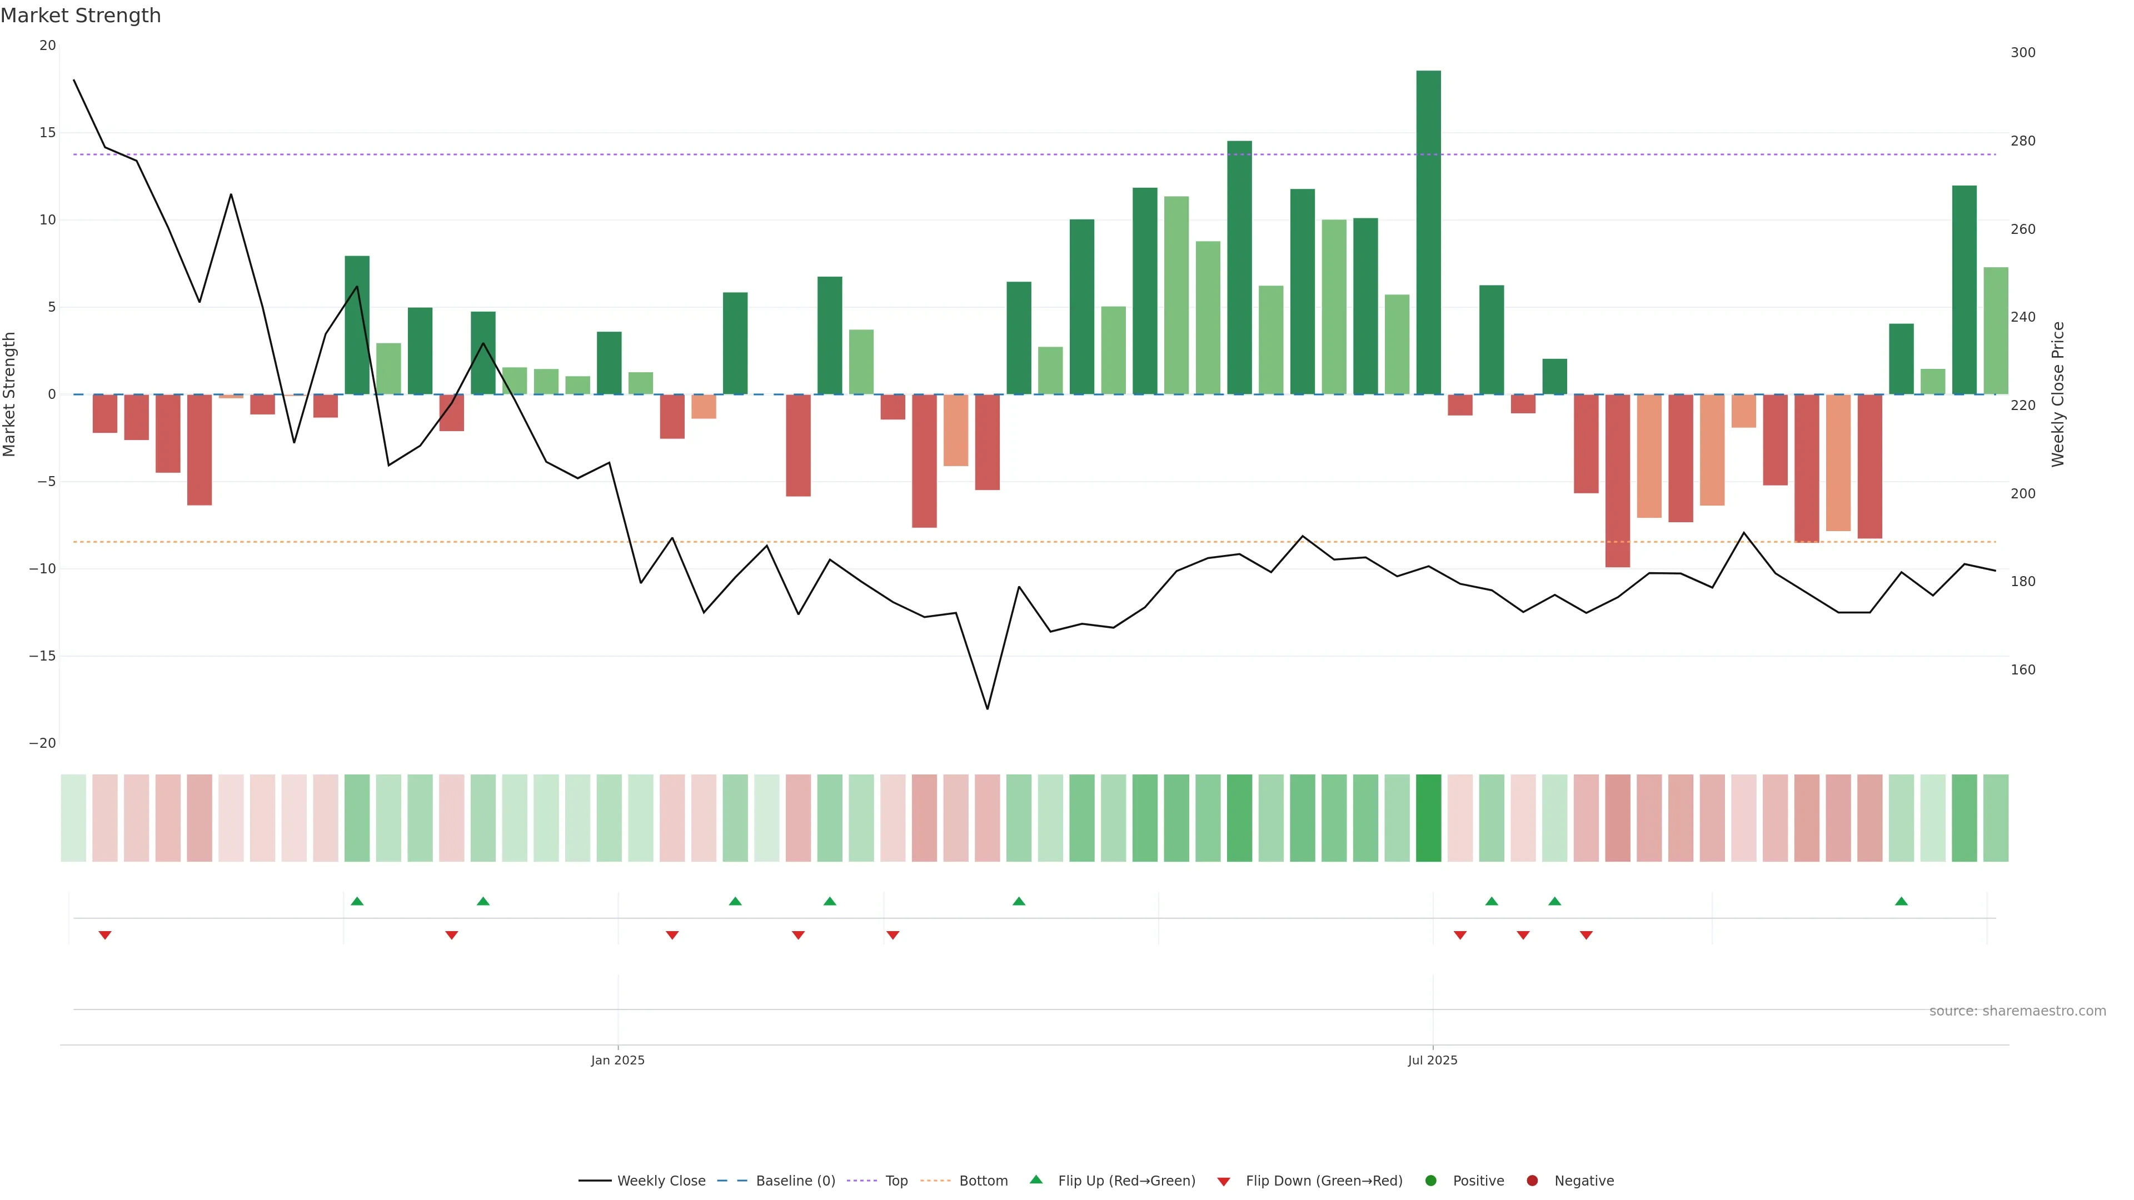Click the rightmost green flip-up triangle marker
Viewport: 2134px width, 1200px height.
[1901, 901]
